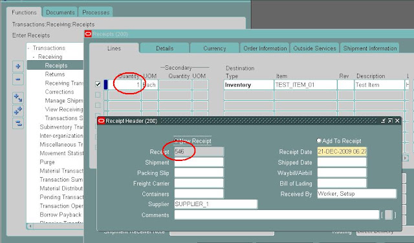Click the expand all children icon
Image resolution: width=414 pixels, height=243 pixels.
point(18,98)
